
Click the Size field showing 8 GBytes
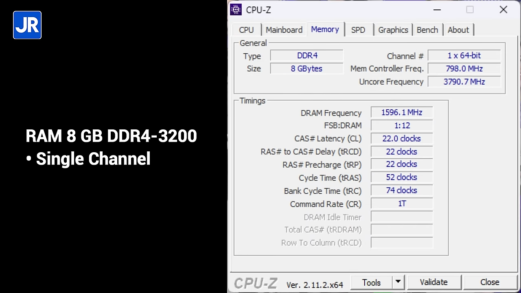pos(306,69)
